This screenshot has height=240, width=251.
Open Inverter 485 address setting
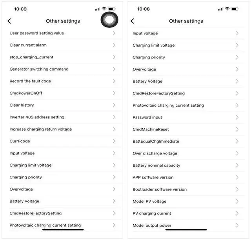click(37, 117)
